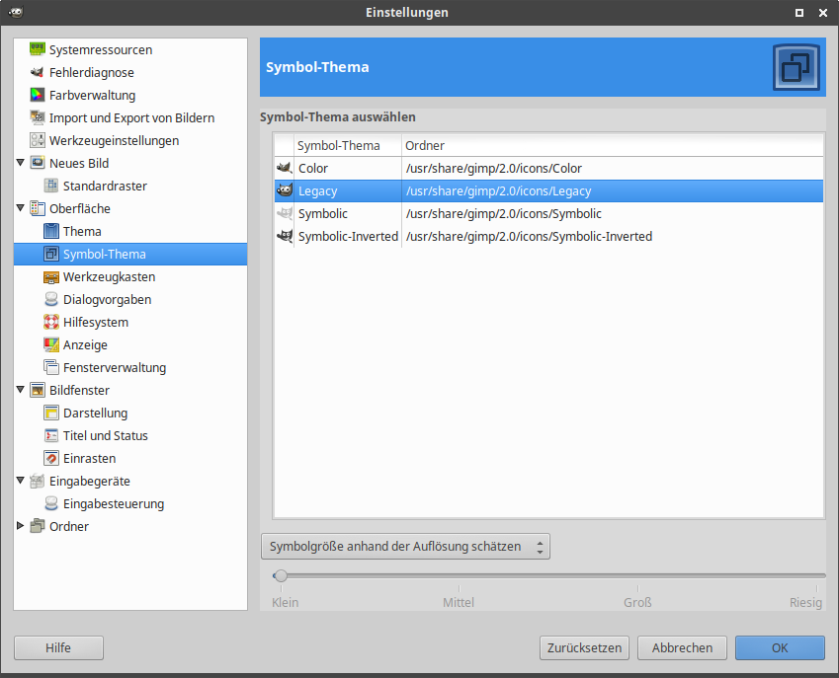Click the Titel und Status icon
This screenshot has height=678, width=839.
[51, 435]
